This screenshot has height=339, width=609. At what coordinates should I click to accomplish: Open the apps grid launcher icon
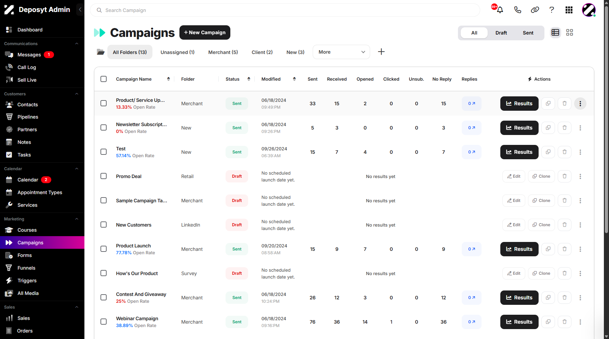[569, 10]
